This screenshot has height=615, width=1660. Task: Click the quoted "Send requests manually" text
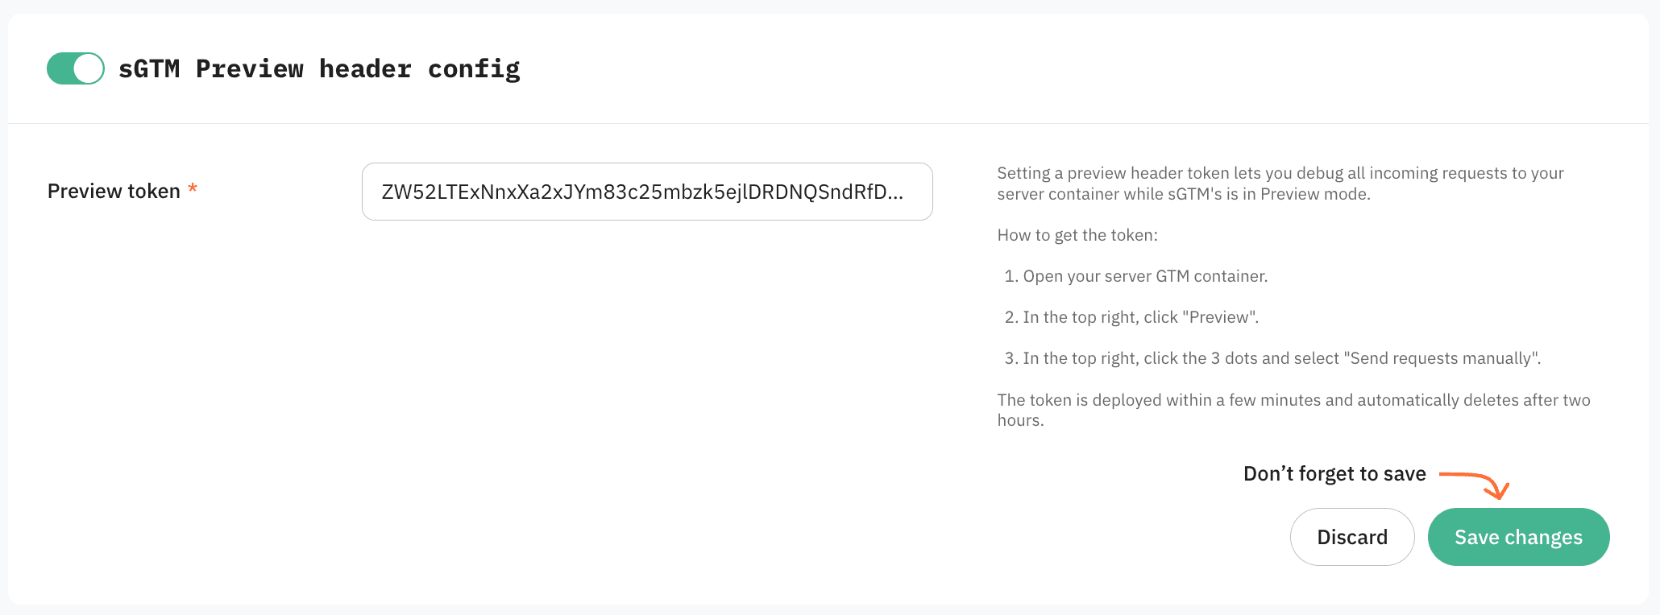click(1442, 358)
